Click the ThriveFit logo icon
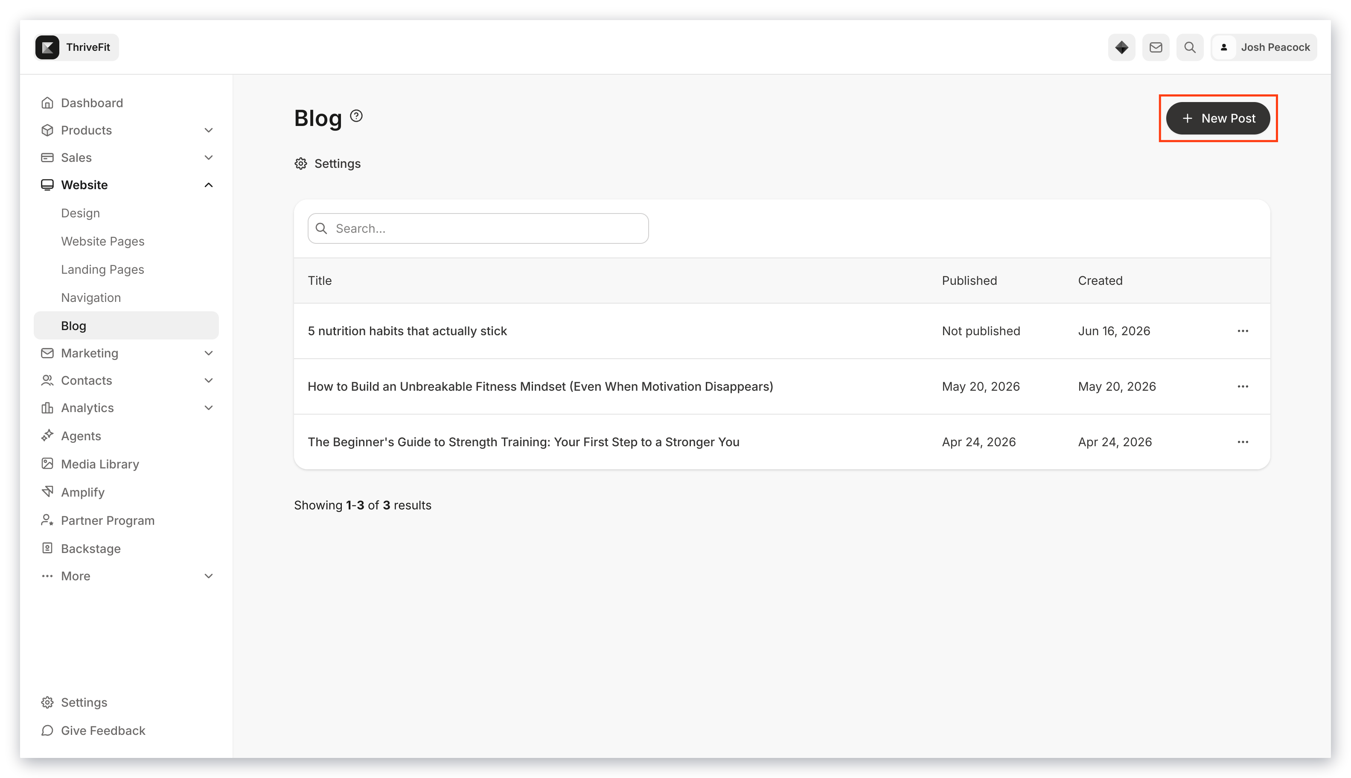 [47, 47]
